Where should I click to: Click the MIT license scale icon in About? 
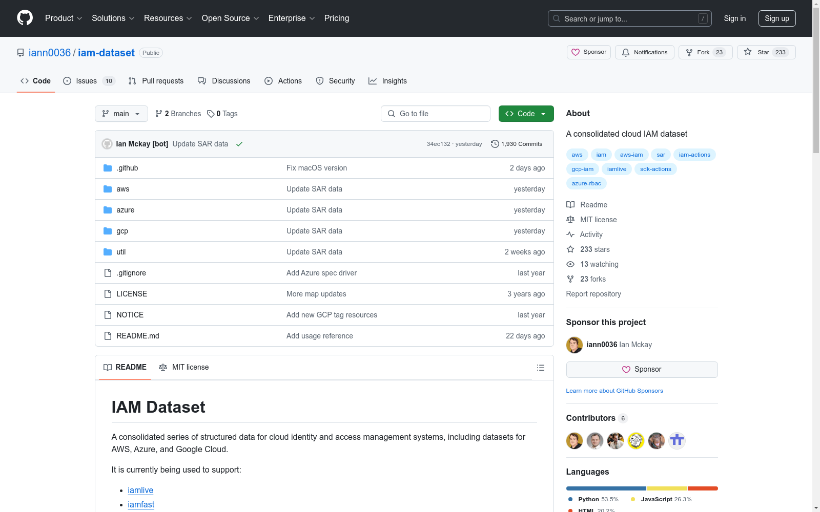pos(570,220)
